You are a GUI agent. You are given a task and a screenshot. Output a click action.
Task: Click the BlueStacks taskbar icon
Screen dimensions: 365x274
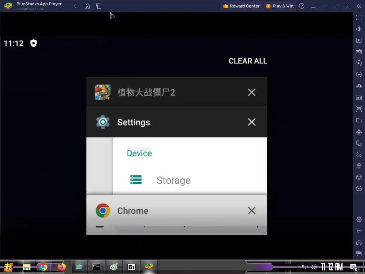click(149, 267)
